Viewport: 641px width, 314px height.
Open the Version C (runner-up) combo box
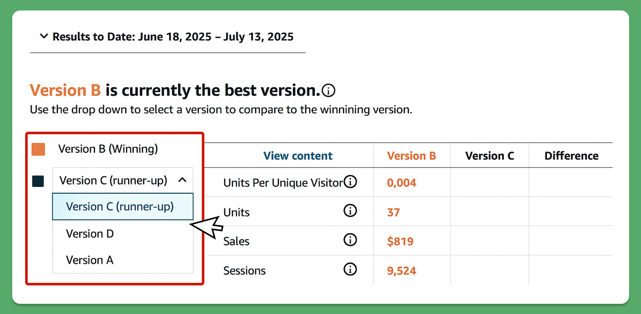pos(123,180)
